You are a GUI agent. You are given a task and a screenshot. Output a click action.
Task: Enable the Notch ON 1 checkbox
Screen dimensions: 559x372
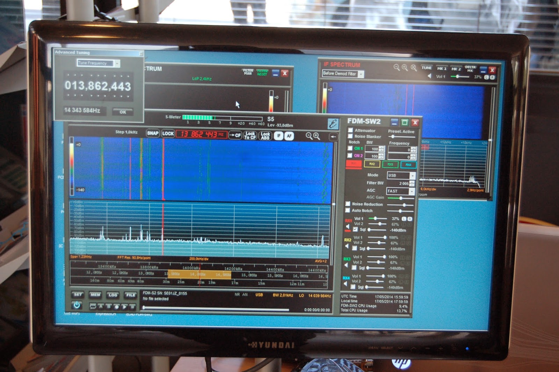(350, 148)
